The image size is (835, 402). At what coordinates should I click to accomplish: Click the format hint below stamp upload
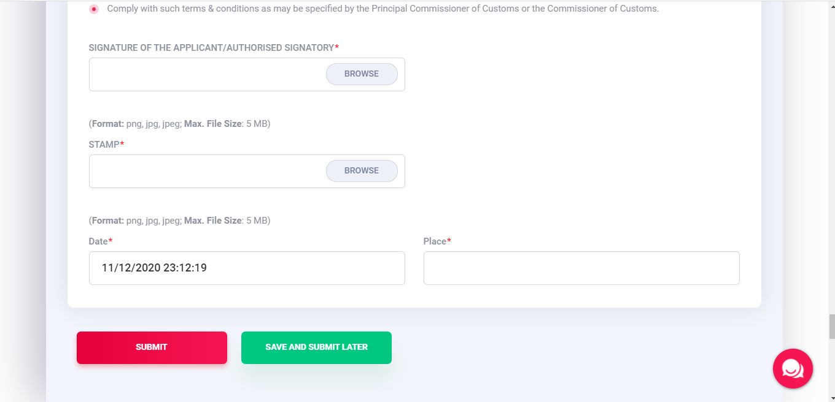click(179, 221)
